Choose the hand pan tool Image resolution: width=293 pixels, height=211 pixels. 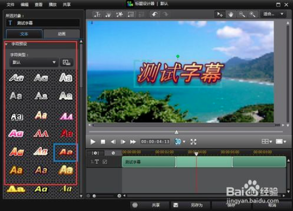tap(231, 14)
